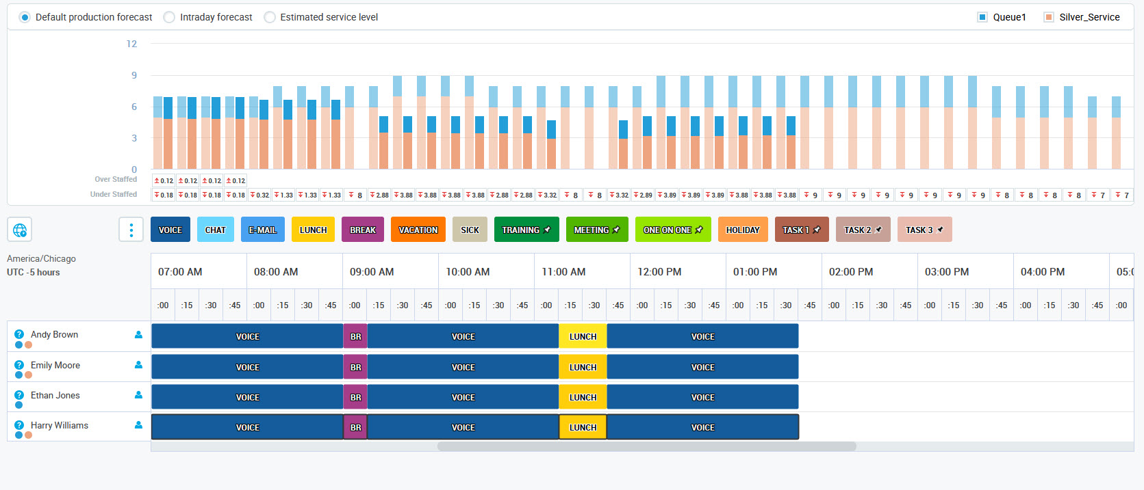Choose Estimated service level option
The width and height of the screenshot is (1144, 490).
point(270,17)
